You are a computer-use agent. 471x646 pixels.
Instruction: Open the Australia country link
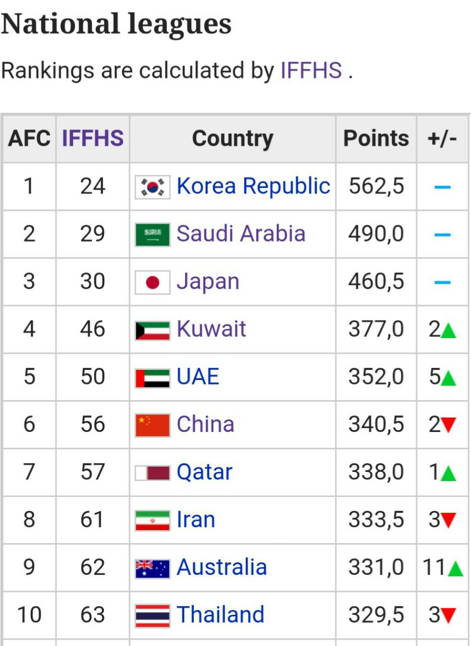point(221,567)
